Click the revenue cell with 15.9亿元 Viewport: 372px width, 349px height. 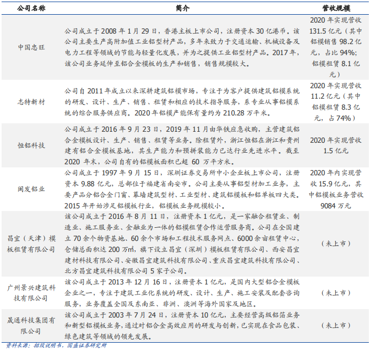coord(336,189)
